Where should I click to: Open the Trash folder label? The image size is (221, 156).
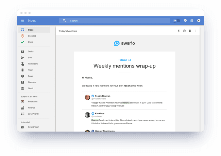pyautogui.click(x=31, y=70)
